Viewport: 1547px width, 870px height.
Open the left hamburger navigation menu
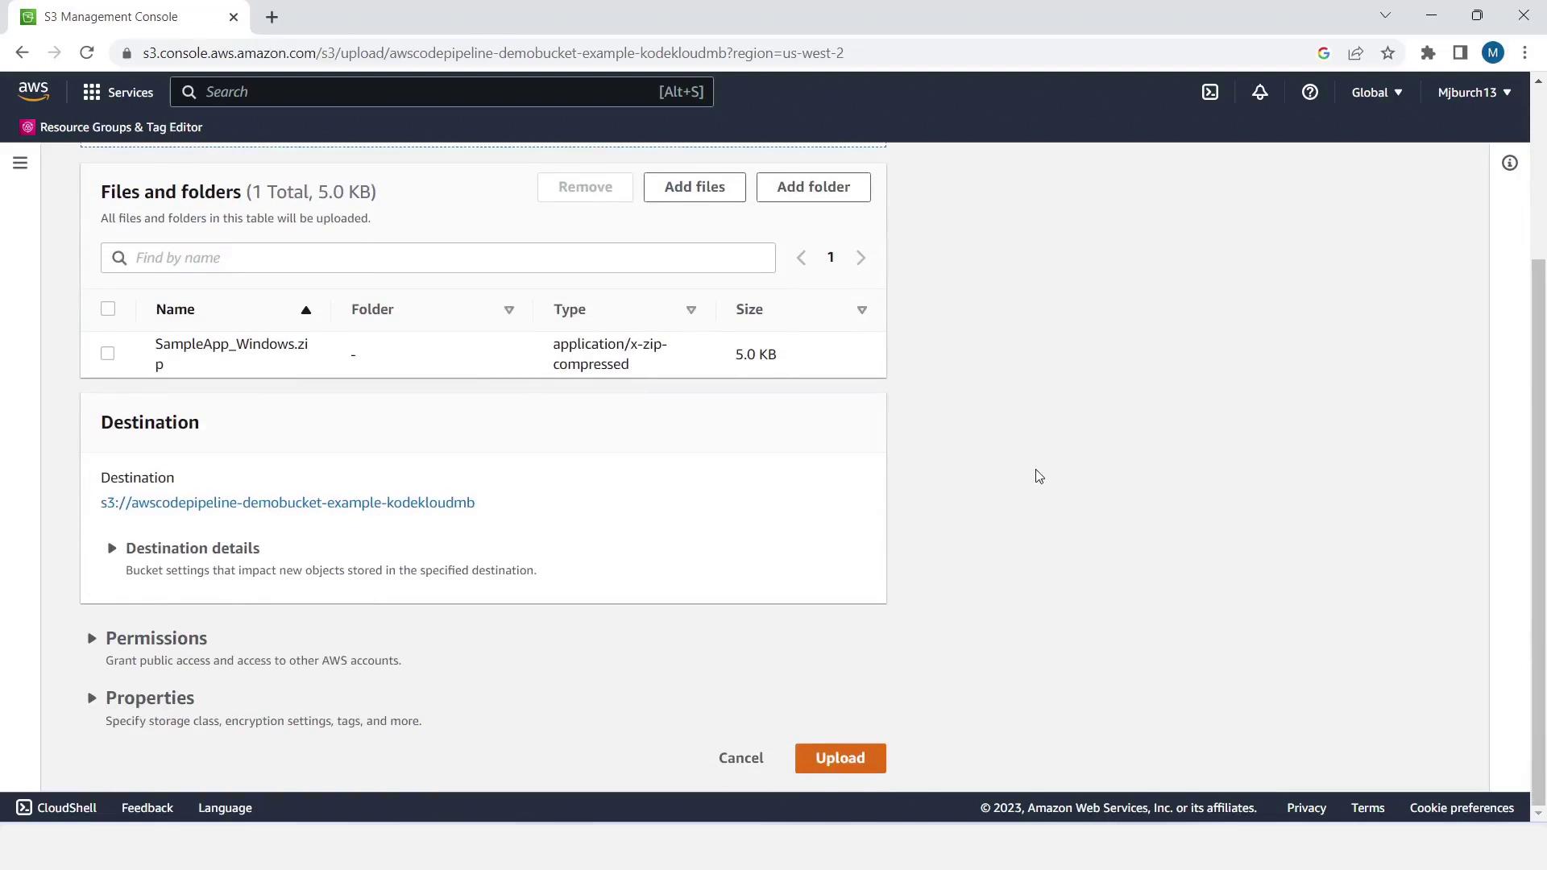20,164
